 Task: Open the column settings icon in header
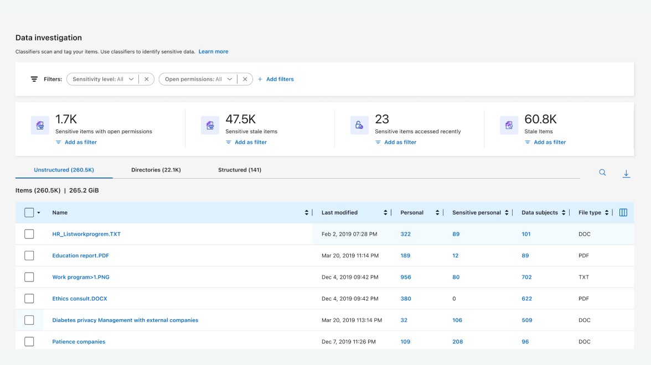pyautogui.click(x=623, y=212)
